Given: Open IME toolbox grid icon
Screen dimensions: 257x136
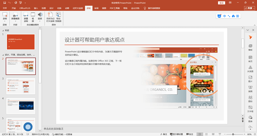Looking at the screenshot, I should (238, 16).
